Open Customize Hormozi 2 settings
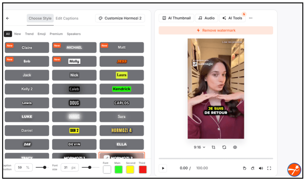 120,19
